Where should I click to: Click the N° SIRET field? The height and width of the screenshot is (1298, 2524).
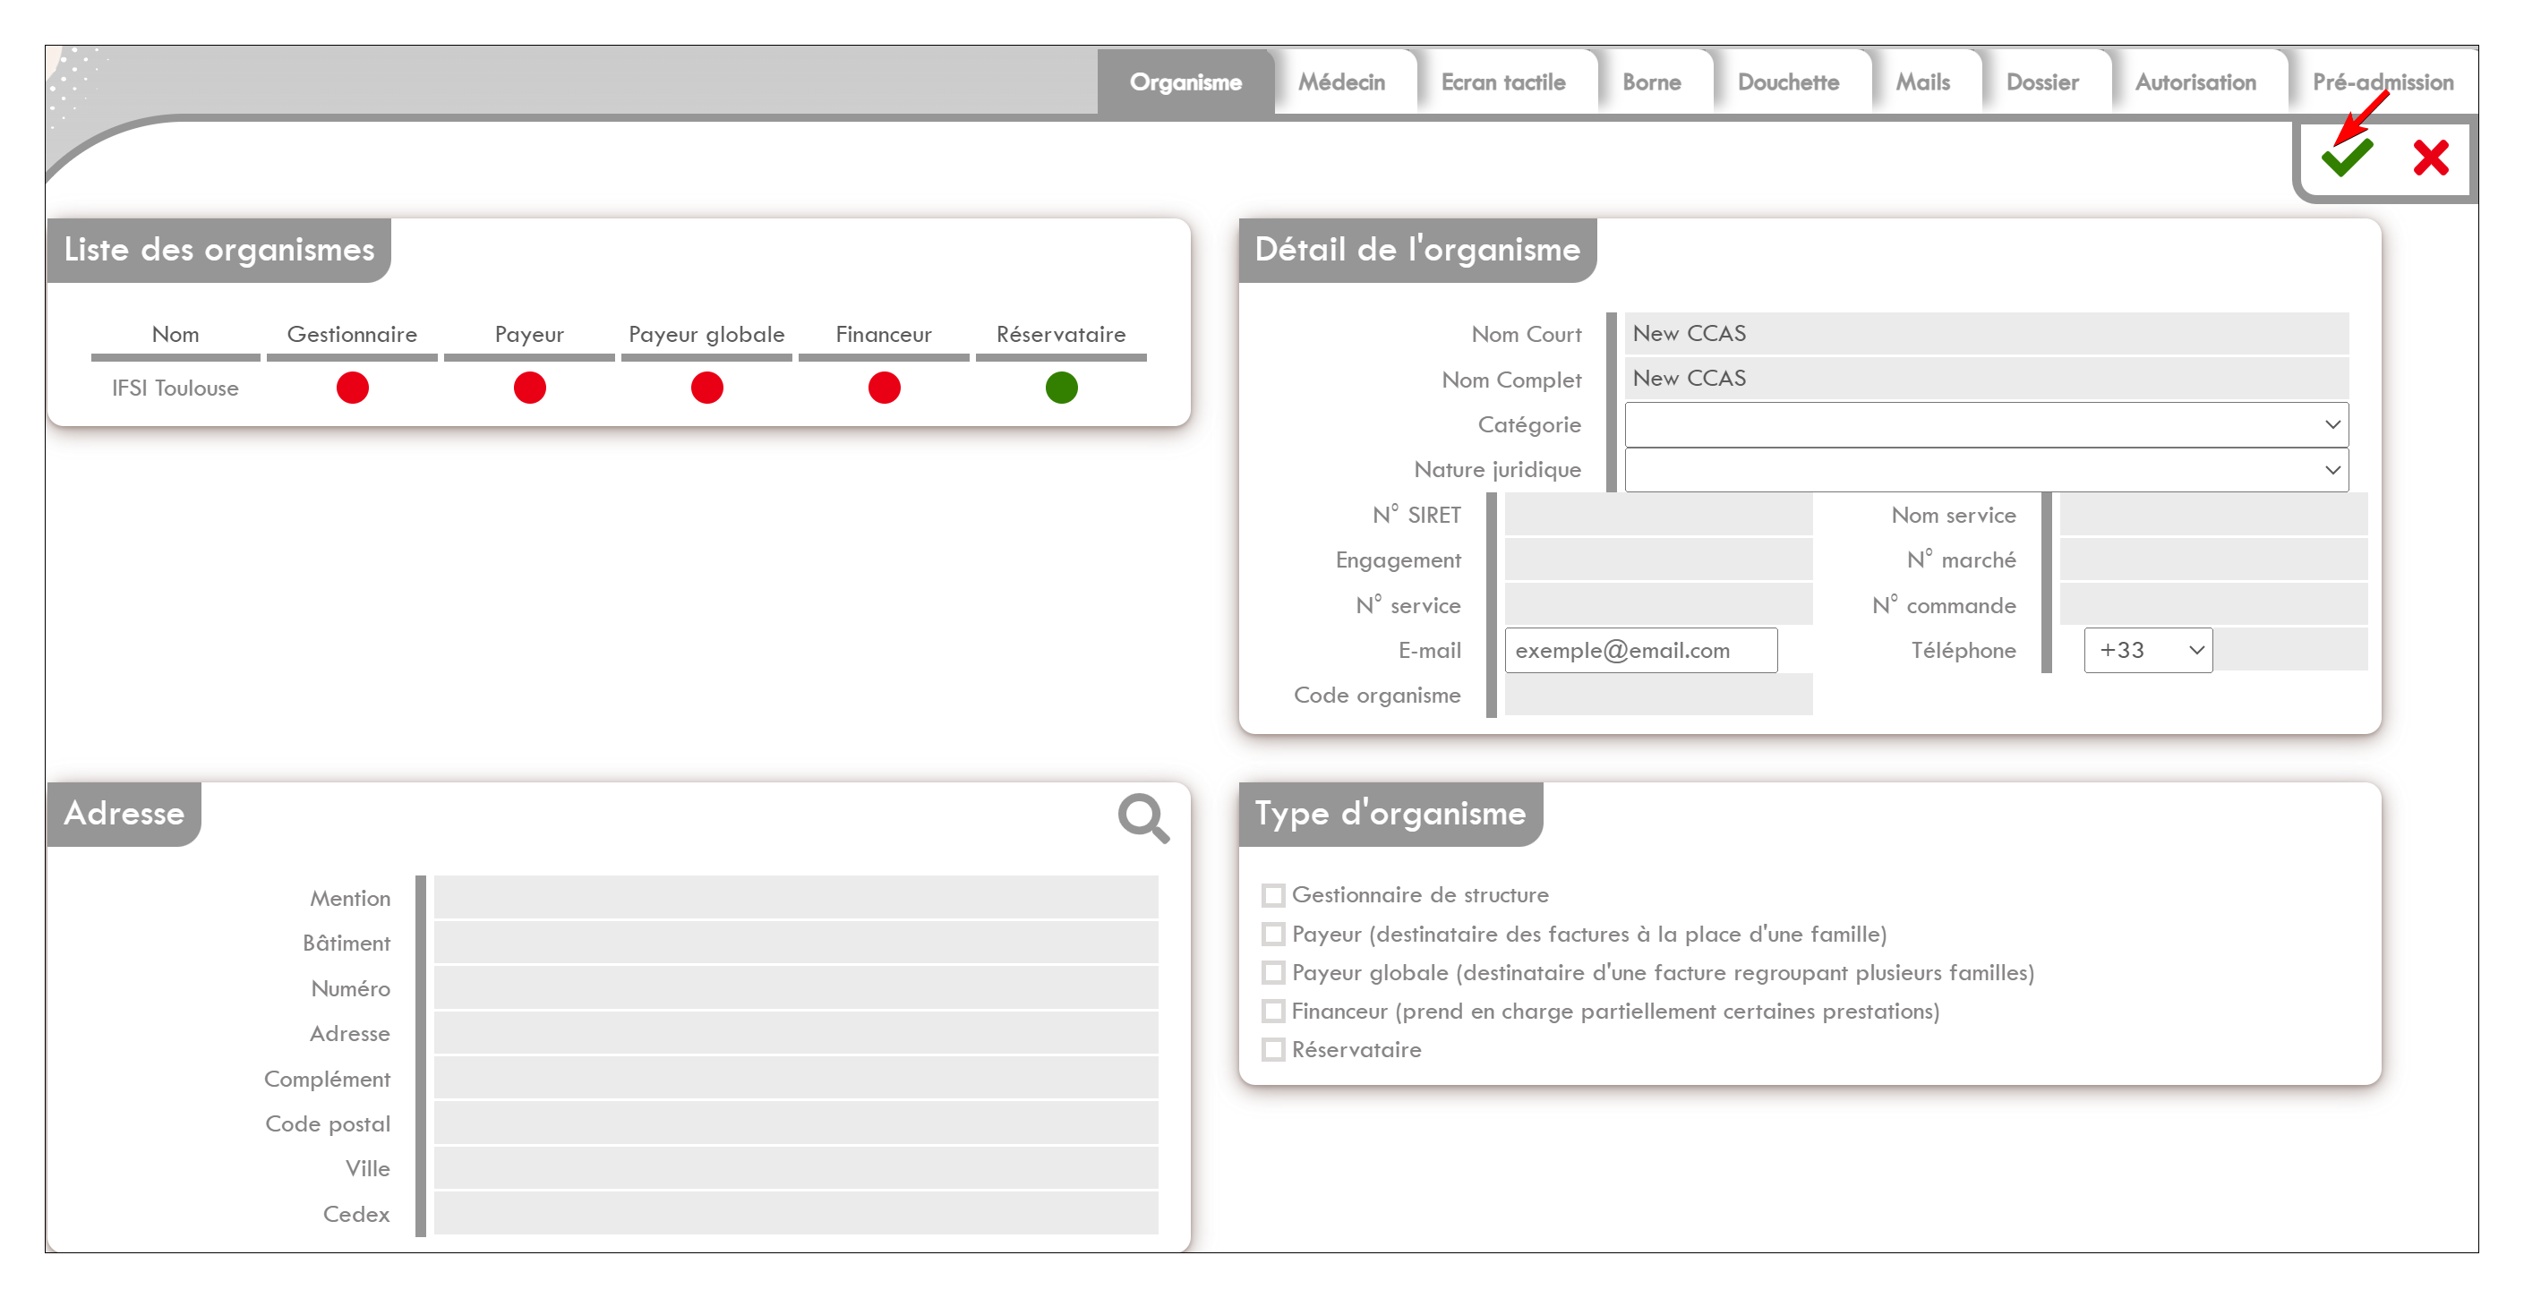(1658, 516)
